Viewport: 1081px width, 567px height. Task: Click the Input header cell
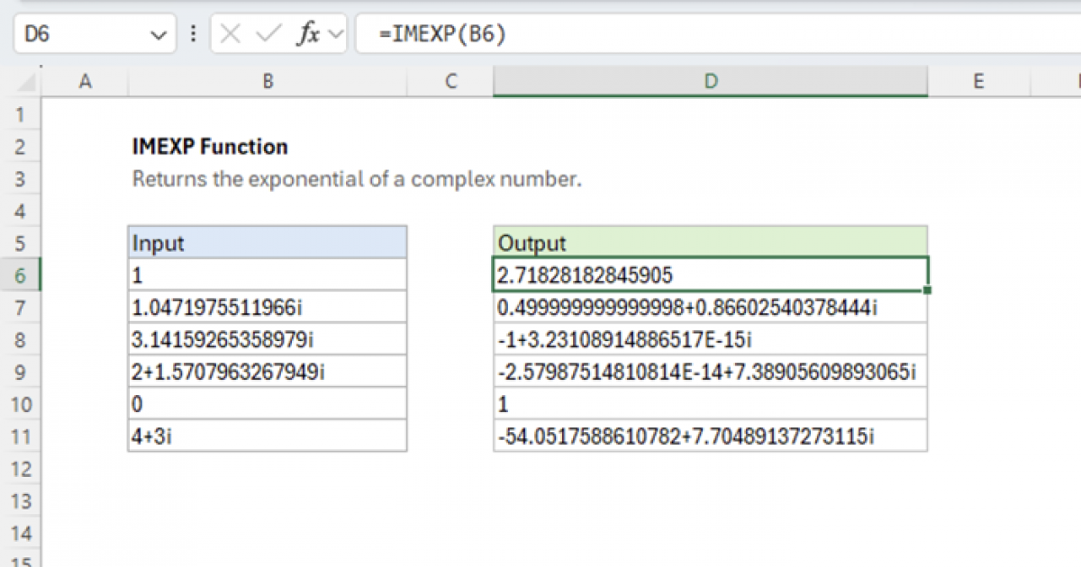[x=268, y=243]
